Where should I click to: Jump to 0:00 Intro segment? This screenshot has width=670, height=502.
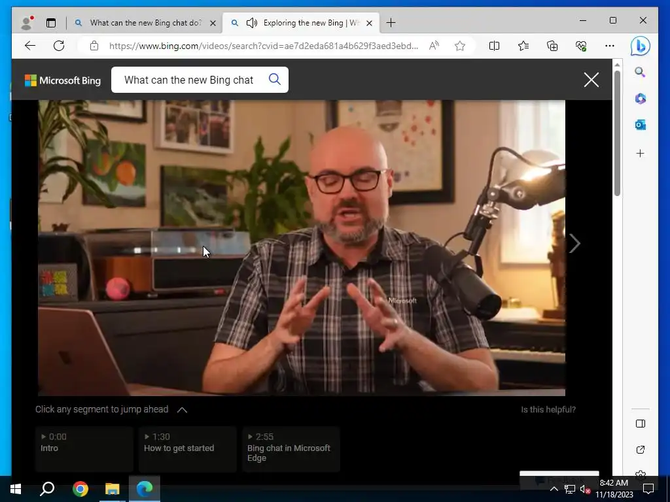(84, 449)
